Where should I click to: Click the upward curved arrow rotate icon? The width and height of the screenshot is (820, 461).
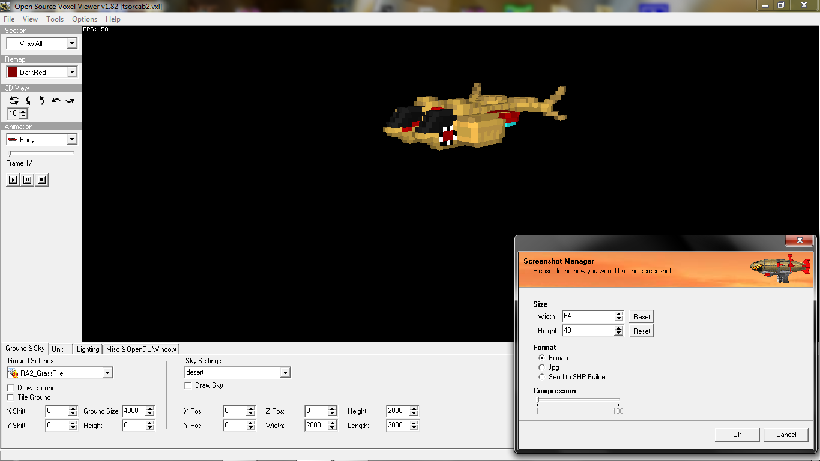[x=42, y=101]
